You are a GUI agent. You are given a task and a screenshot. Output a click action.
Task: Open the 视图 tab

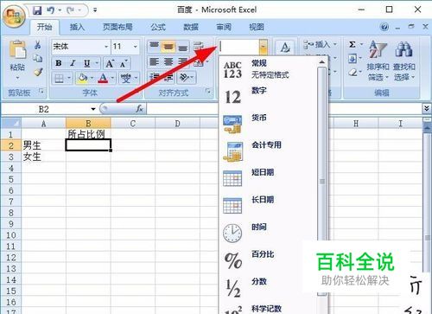tap(257, 27)
